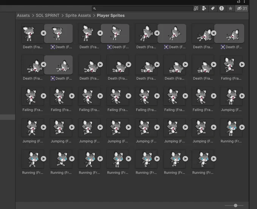Toggle the Project window lock icon
257x209 pixels.
click(x=238, y=2)
